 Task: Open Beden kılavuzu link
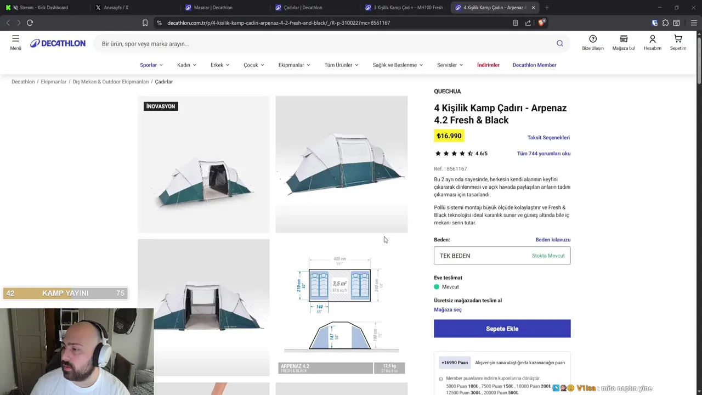click(553, 240)
